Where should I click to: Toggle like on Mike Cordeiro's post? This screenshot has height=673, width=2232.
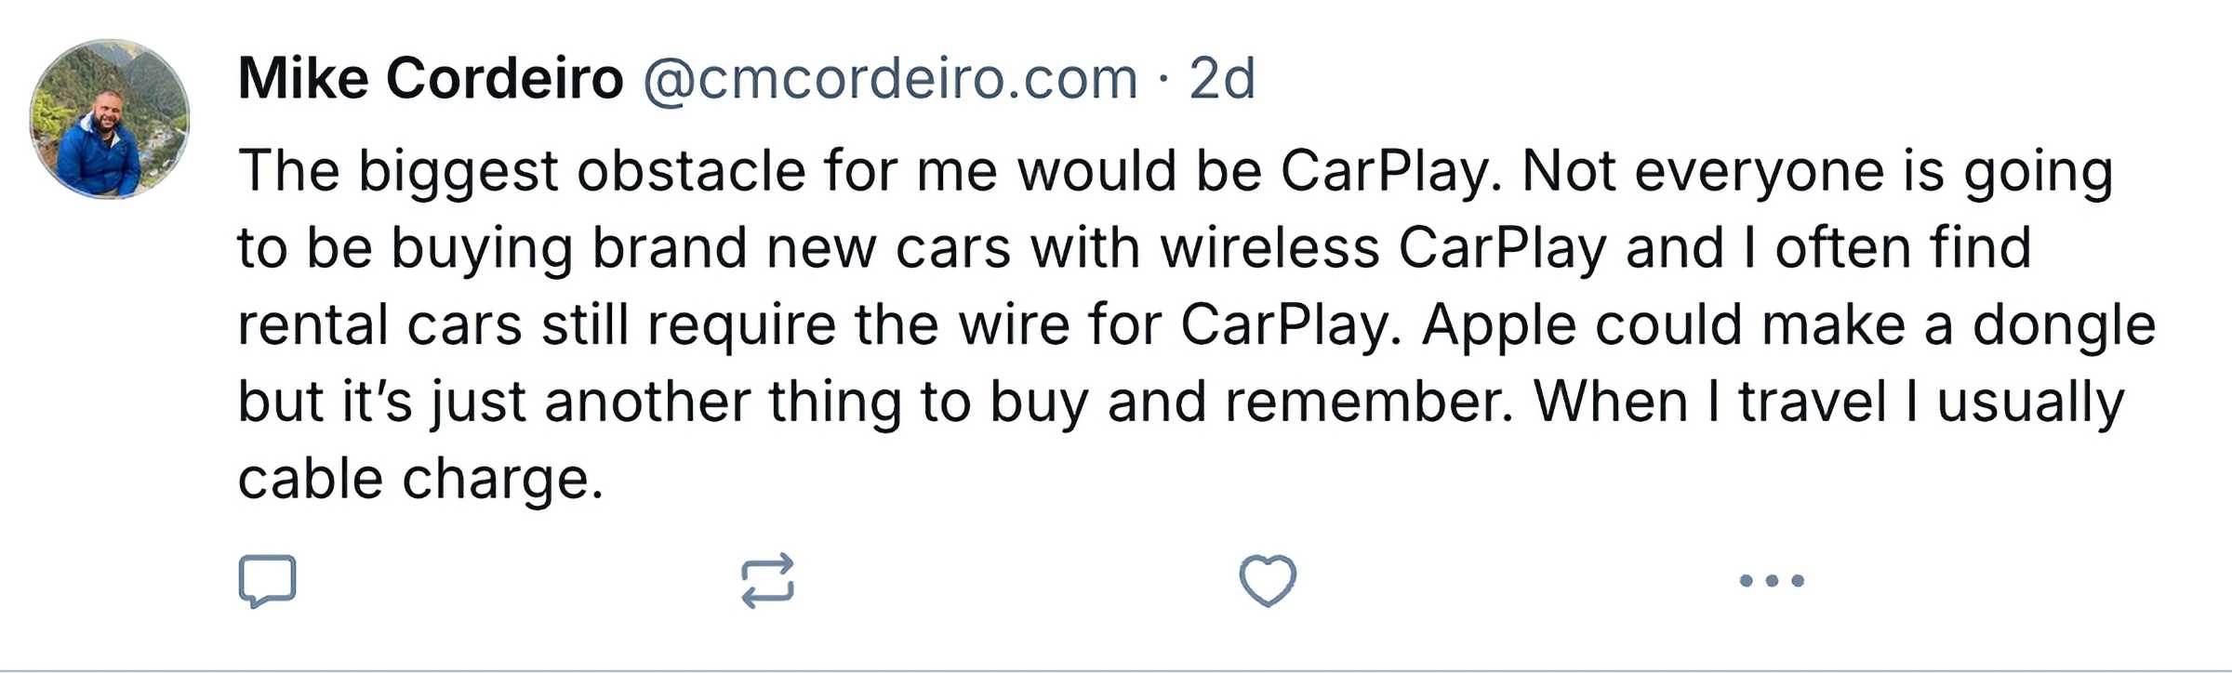pos(1268,581)
